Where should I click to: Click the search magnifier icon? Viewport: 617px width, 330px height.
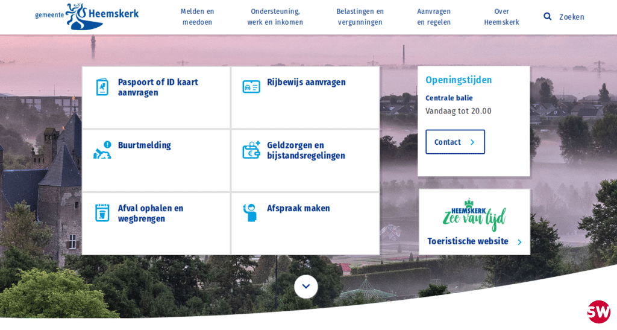[x=547, y=16]
